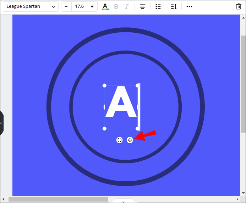Change text alignment

[142, 7]
